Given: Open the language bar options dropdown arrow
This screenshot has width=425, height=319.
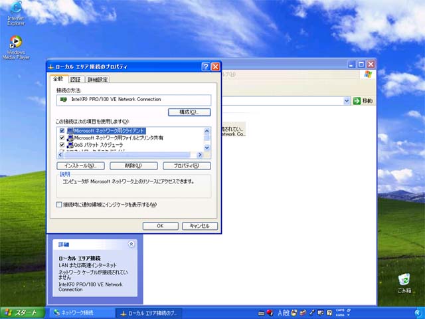Looking at the screenshot, I should coord(349,315).
